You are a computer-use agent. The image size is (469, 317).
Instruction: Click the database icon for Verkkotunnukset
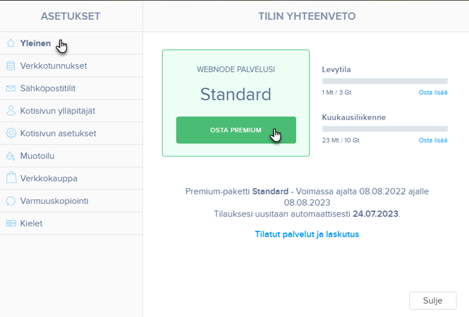(11, 66)
